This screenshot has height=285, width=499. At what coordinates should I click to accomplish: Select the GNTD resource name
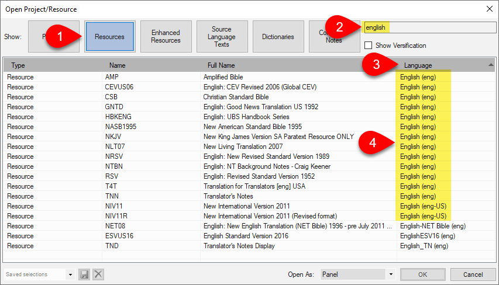(x=114, y=107)
